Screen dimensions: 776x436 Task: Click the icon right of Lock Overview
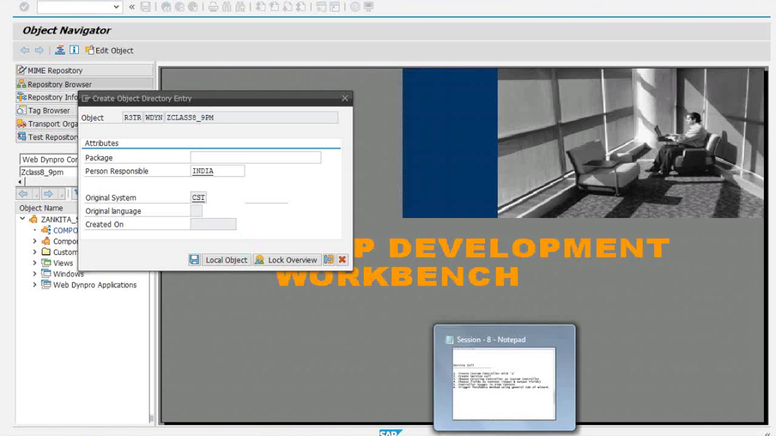click(329, 260)
